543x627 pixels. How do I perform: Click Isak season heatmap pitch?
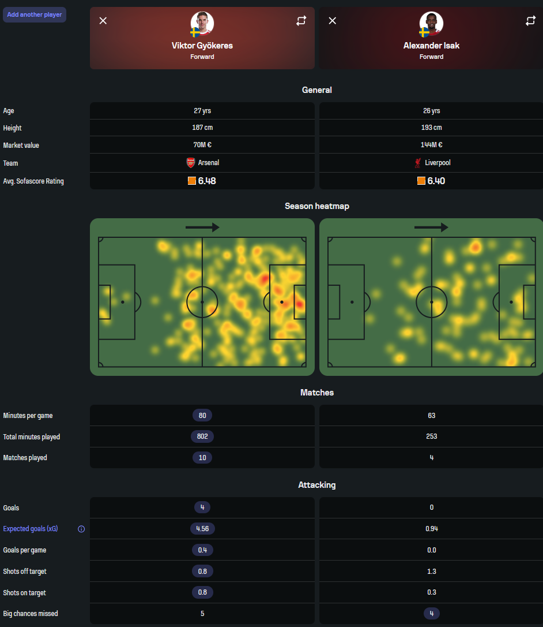coord(431,301)
